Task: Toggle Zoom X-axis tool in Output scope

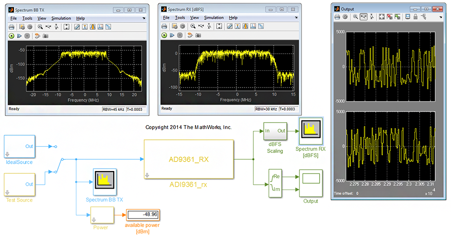Action: [x=364, y=17]
